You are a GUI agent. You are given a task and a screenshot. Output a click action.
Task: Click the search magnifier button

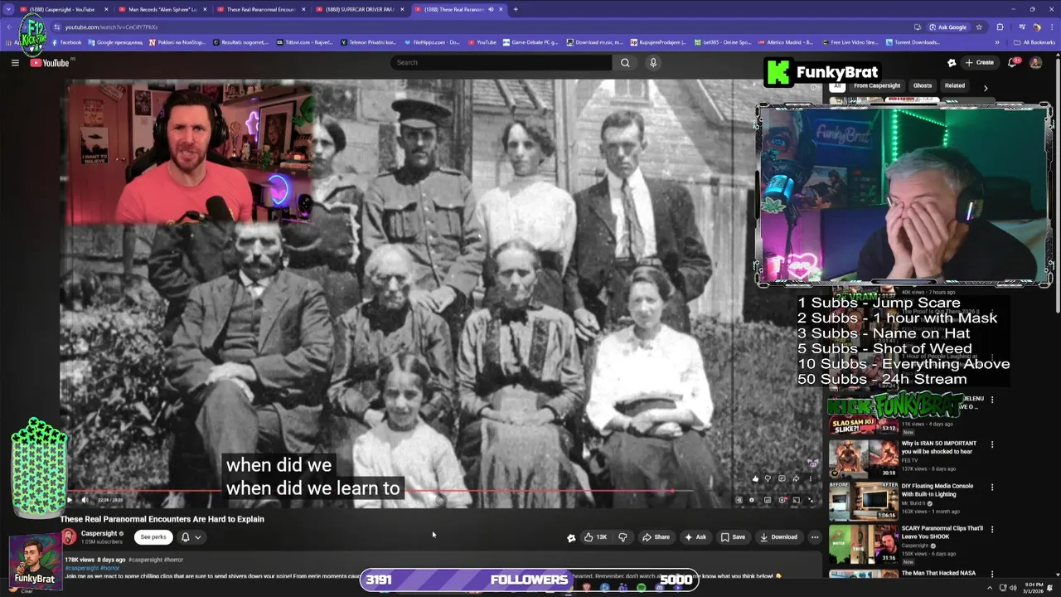625,62
